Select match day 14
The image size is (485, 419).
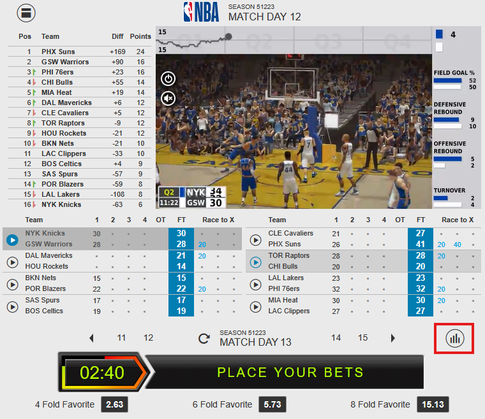336,338
